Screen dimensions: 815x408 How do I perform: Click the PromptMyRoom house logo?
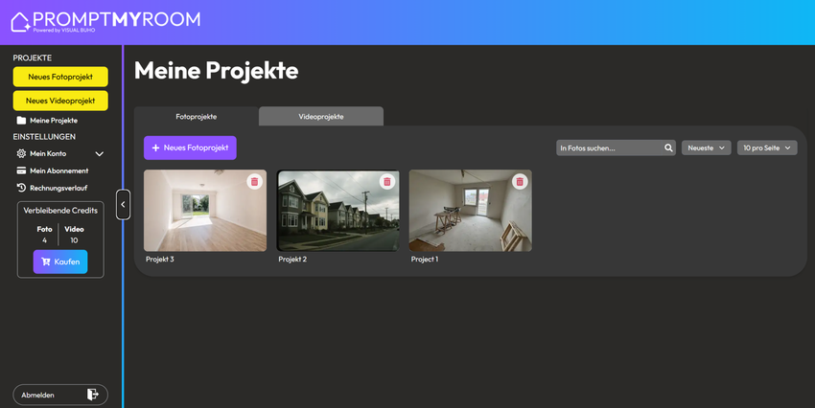[x=20, y=22]
